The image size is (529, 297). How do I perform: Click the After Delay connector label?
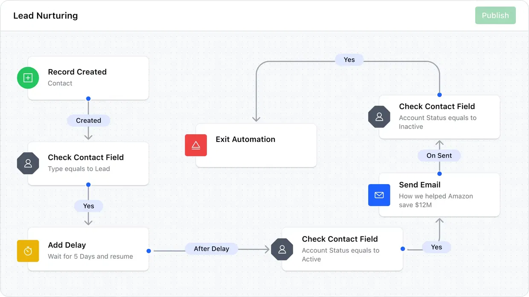tap(212, 248)
